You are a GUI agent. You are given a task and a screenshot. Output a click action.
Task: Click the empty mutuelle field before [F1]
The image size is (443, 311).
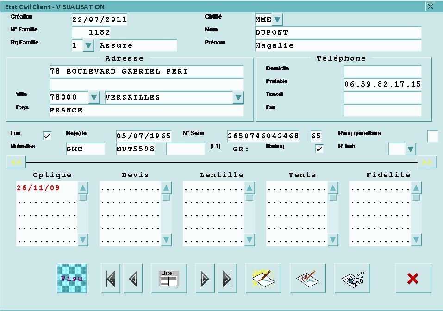point(185,149)
